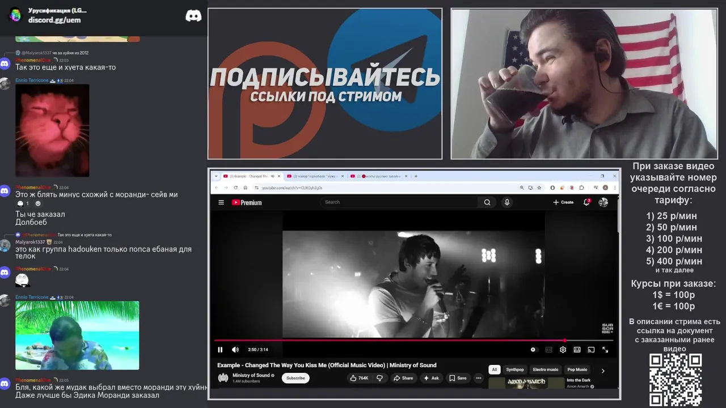Open the red cat image in chat

point(52,130)
